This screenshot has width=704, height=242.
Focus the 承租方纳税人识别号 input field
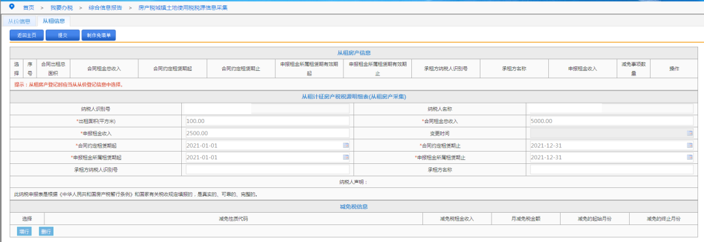[x=268, y=169]
